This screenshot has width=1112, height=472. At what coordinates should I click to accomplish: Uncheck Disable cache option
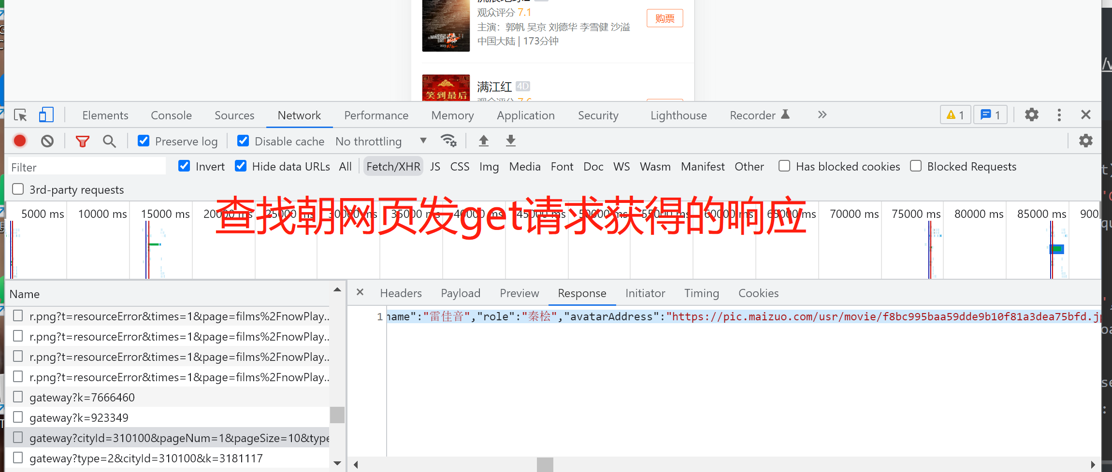[243, 141]
